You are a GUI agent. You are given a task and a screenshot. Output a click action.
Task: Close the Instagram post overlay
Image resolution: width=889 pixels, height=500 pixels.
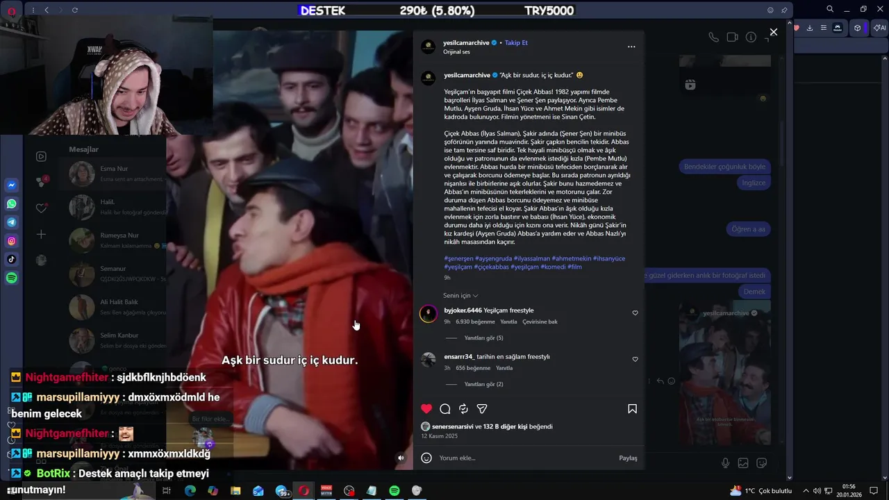[x=774, y=32]
